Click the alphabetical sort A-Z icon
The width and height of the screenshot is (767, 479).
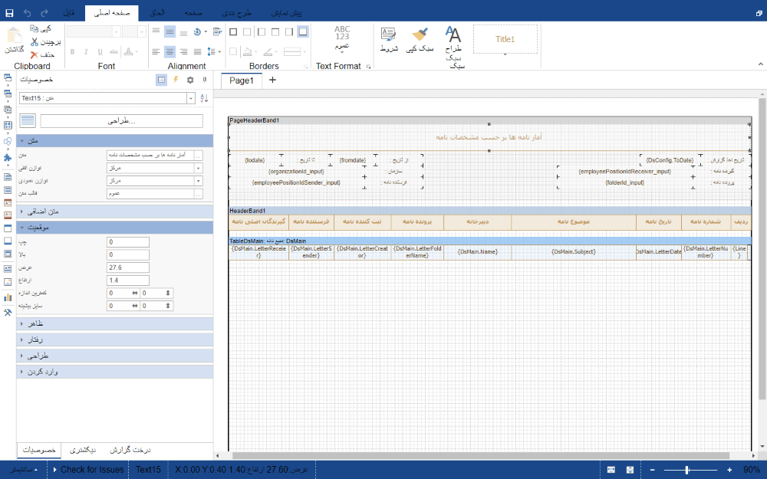[x=204, y=98]
